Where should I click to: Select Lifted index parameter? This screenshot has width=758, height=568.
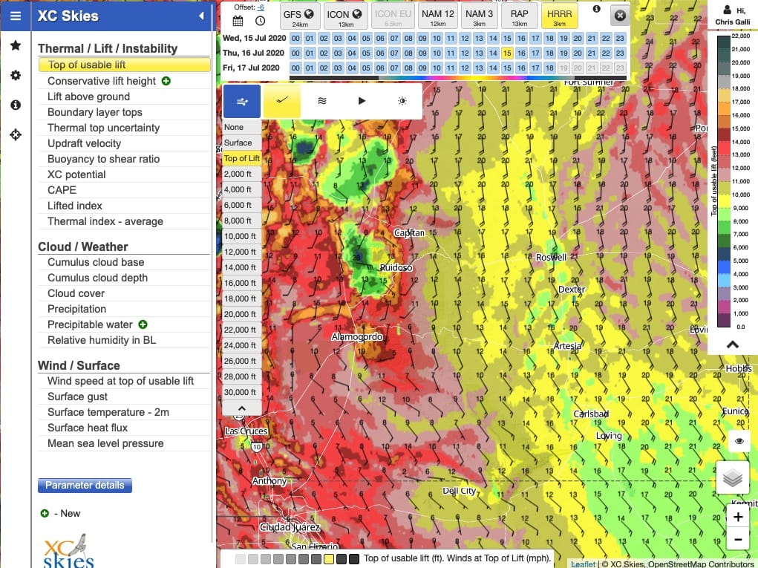pos(124,206)
